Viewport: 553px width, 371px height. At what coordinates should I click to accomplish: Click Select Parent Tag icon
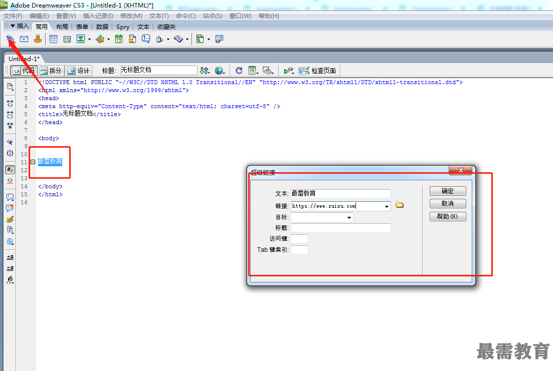10,142
